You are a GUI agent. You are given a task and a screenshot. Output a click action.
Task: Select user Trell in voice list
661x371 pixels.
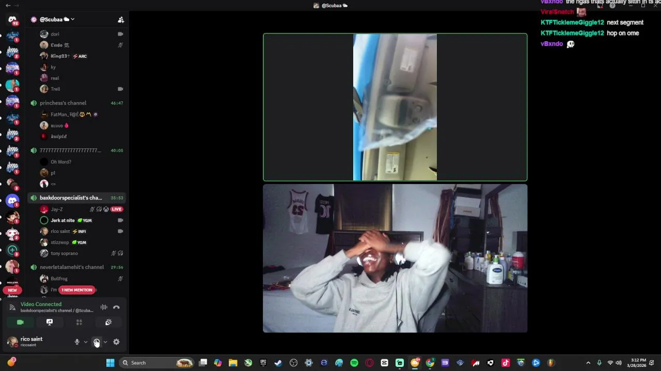(83, 89)
